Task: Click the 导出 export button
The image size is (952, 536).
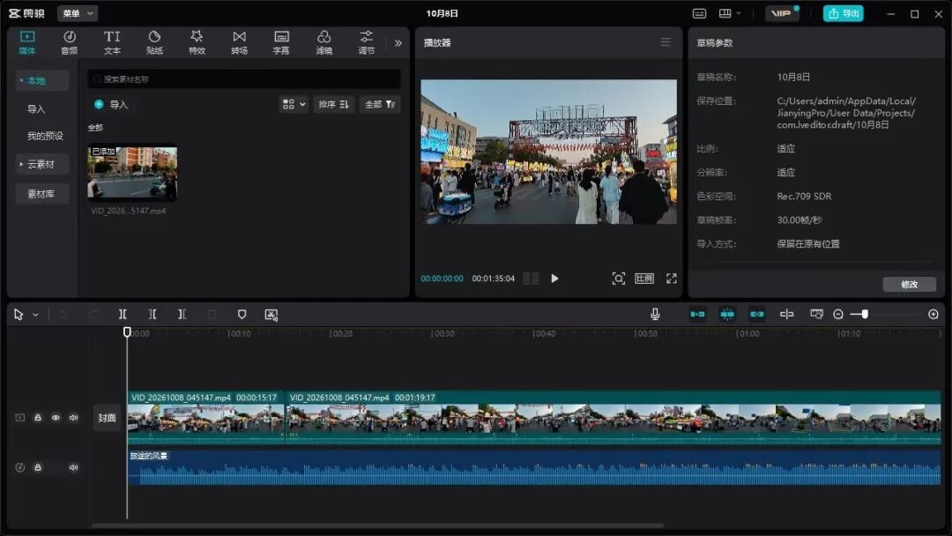Action: tap(844, 13)
